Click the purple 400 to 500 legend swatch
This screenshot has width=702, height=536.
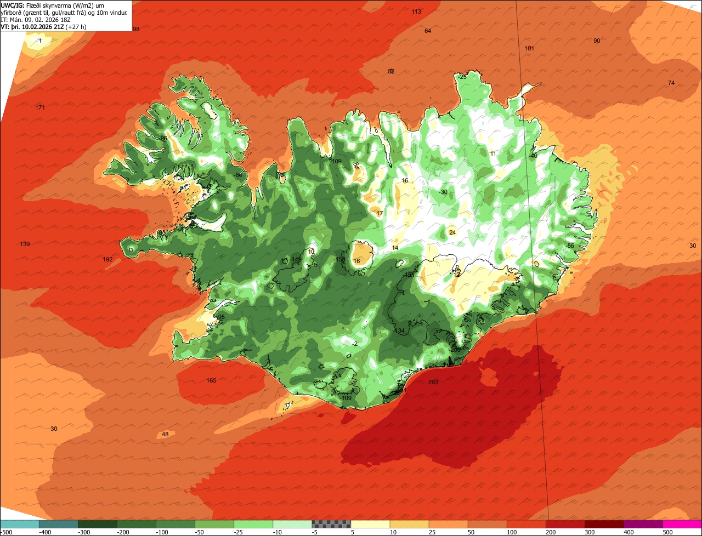[643, 524]
